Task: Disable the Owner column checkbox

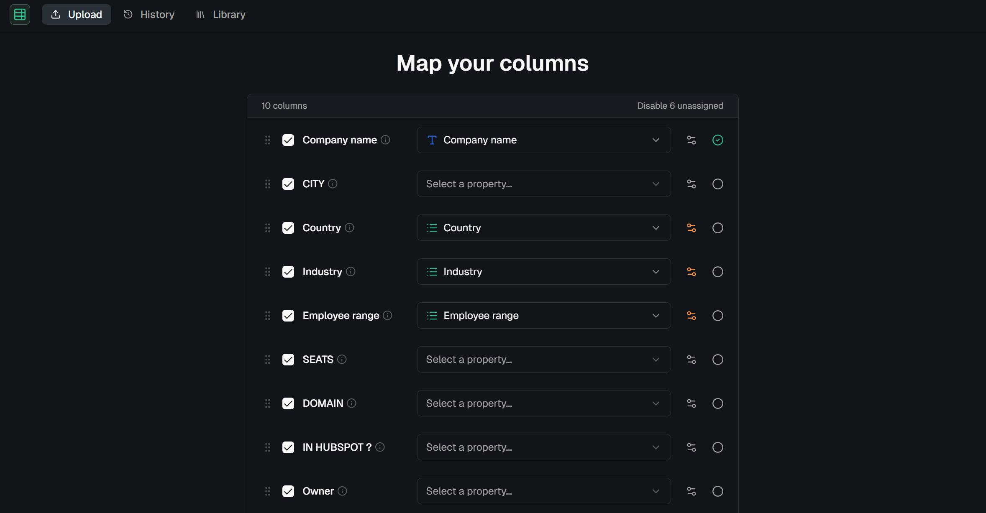Action: tap(288, 491)
